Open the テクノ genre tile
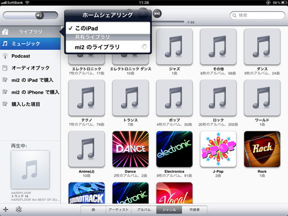Screen dimensions: 288x216 pos(86,98)
